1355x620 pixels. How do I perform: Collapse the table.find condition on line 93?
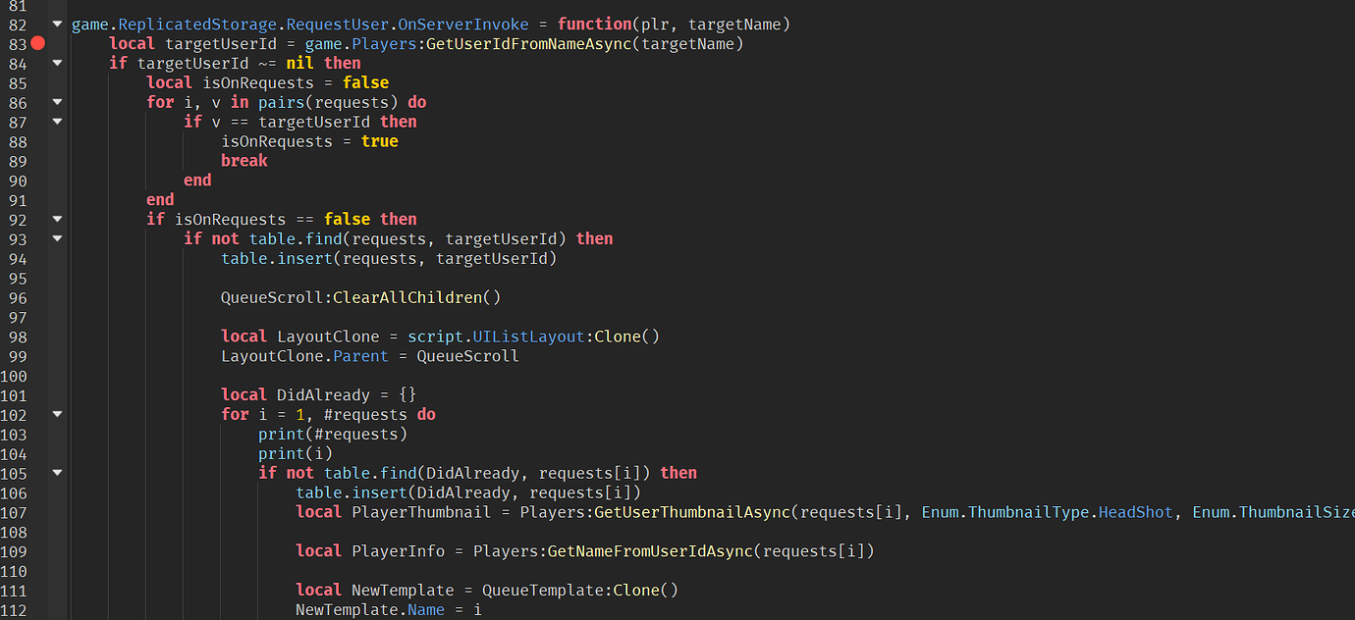point(56,238)
